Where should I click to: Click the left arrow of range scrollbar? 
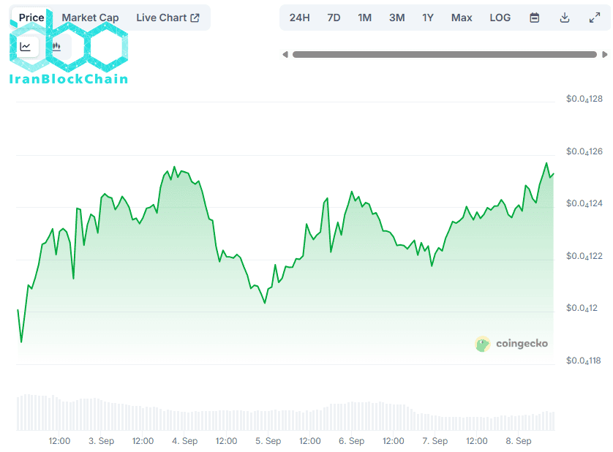click(x=285, y=54)
